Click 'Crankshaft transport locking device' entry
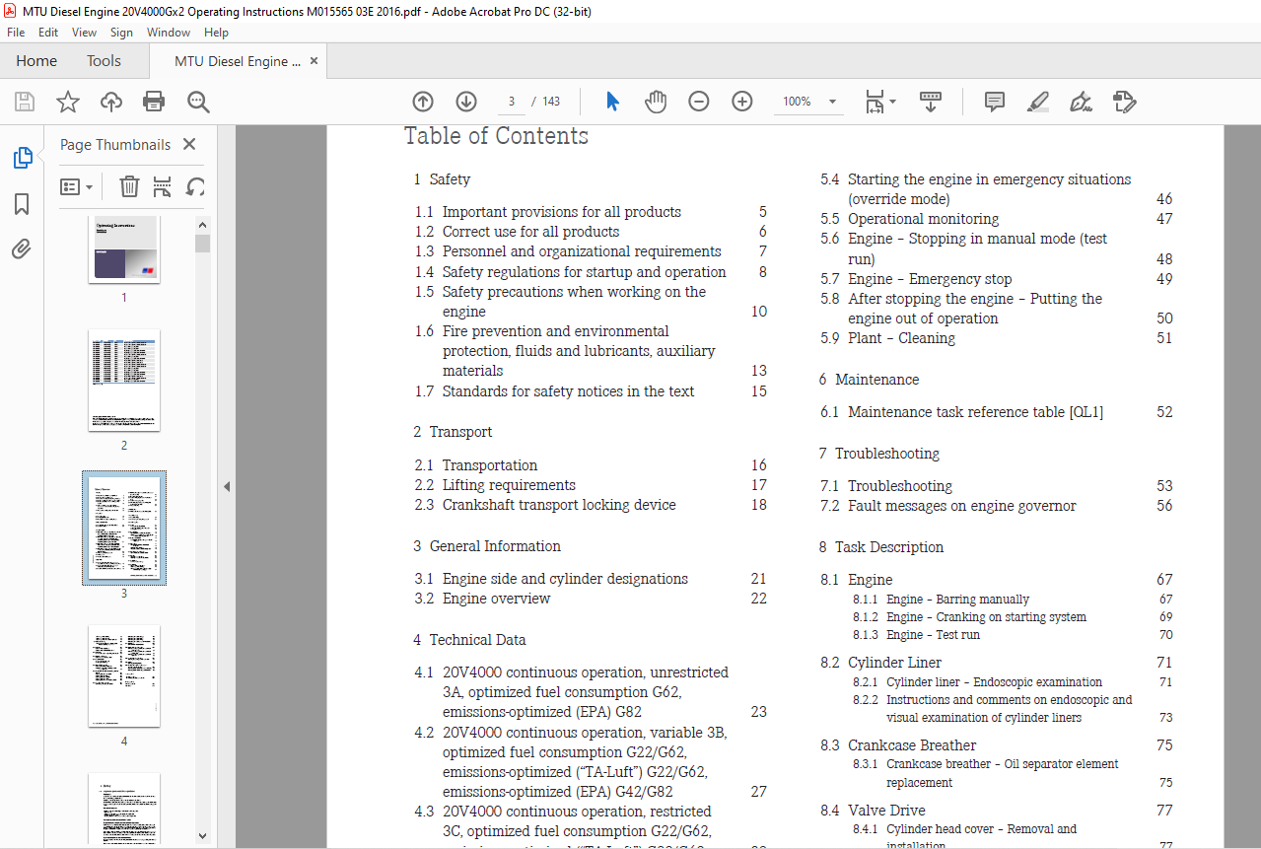 pos(559,505)
